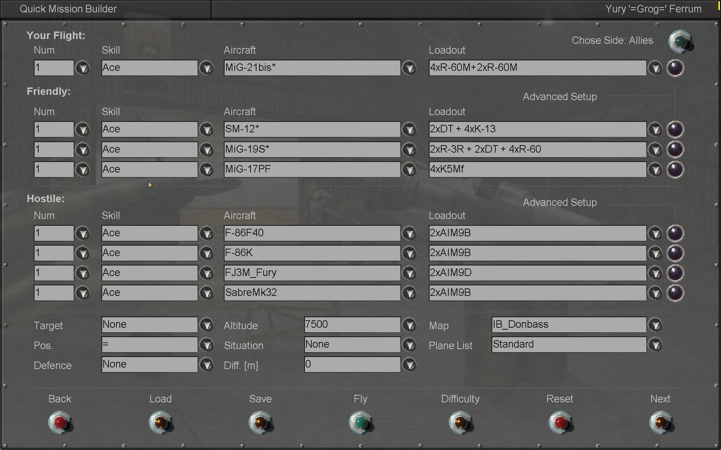Toggle the Chose Side Allies switch

(680, 41)
